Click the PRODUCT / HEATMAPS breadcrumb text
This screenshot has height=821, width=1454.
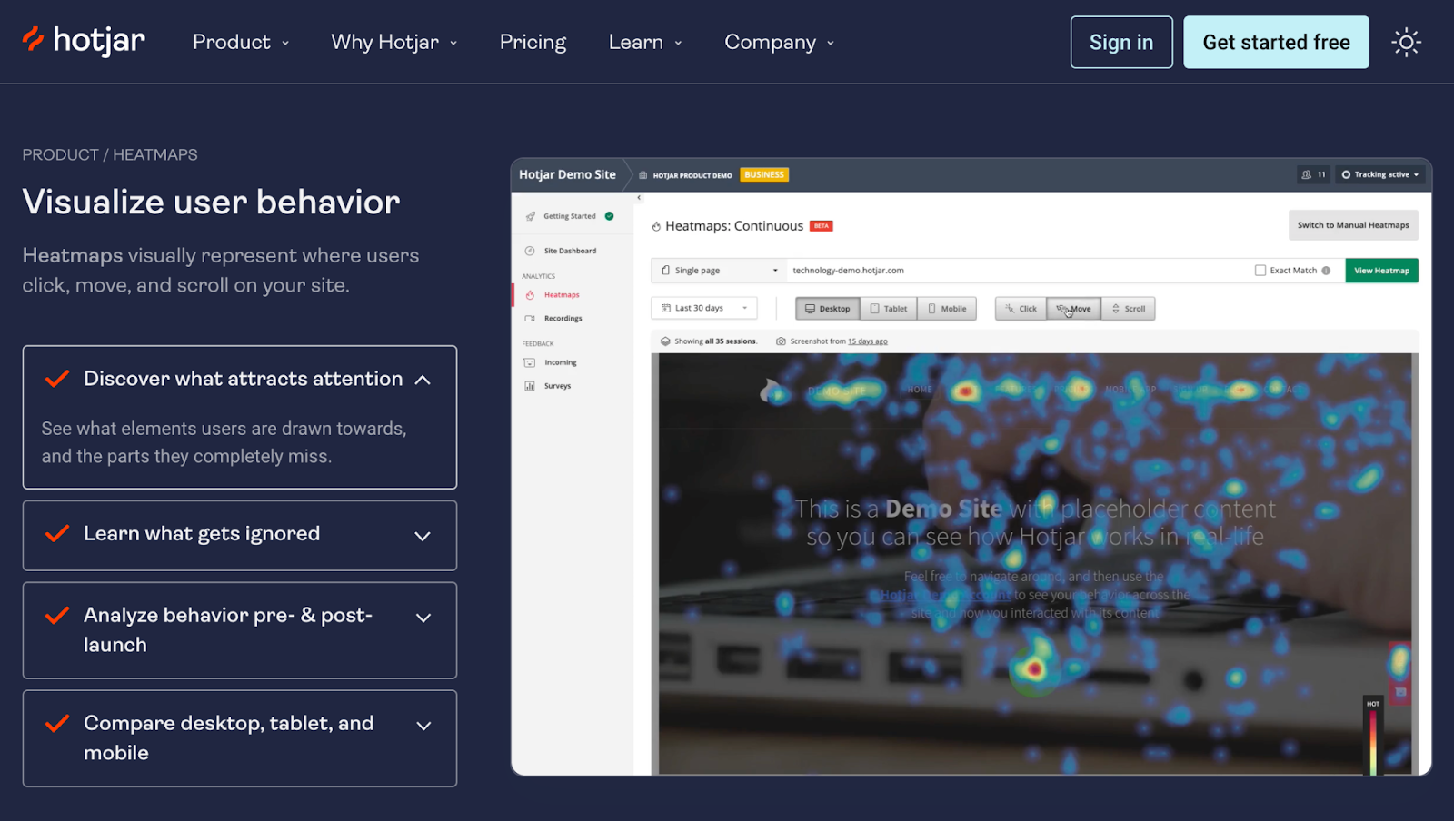pyautogui.click(x=110, y=155)
